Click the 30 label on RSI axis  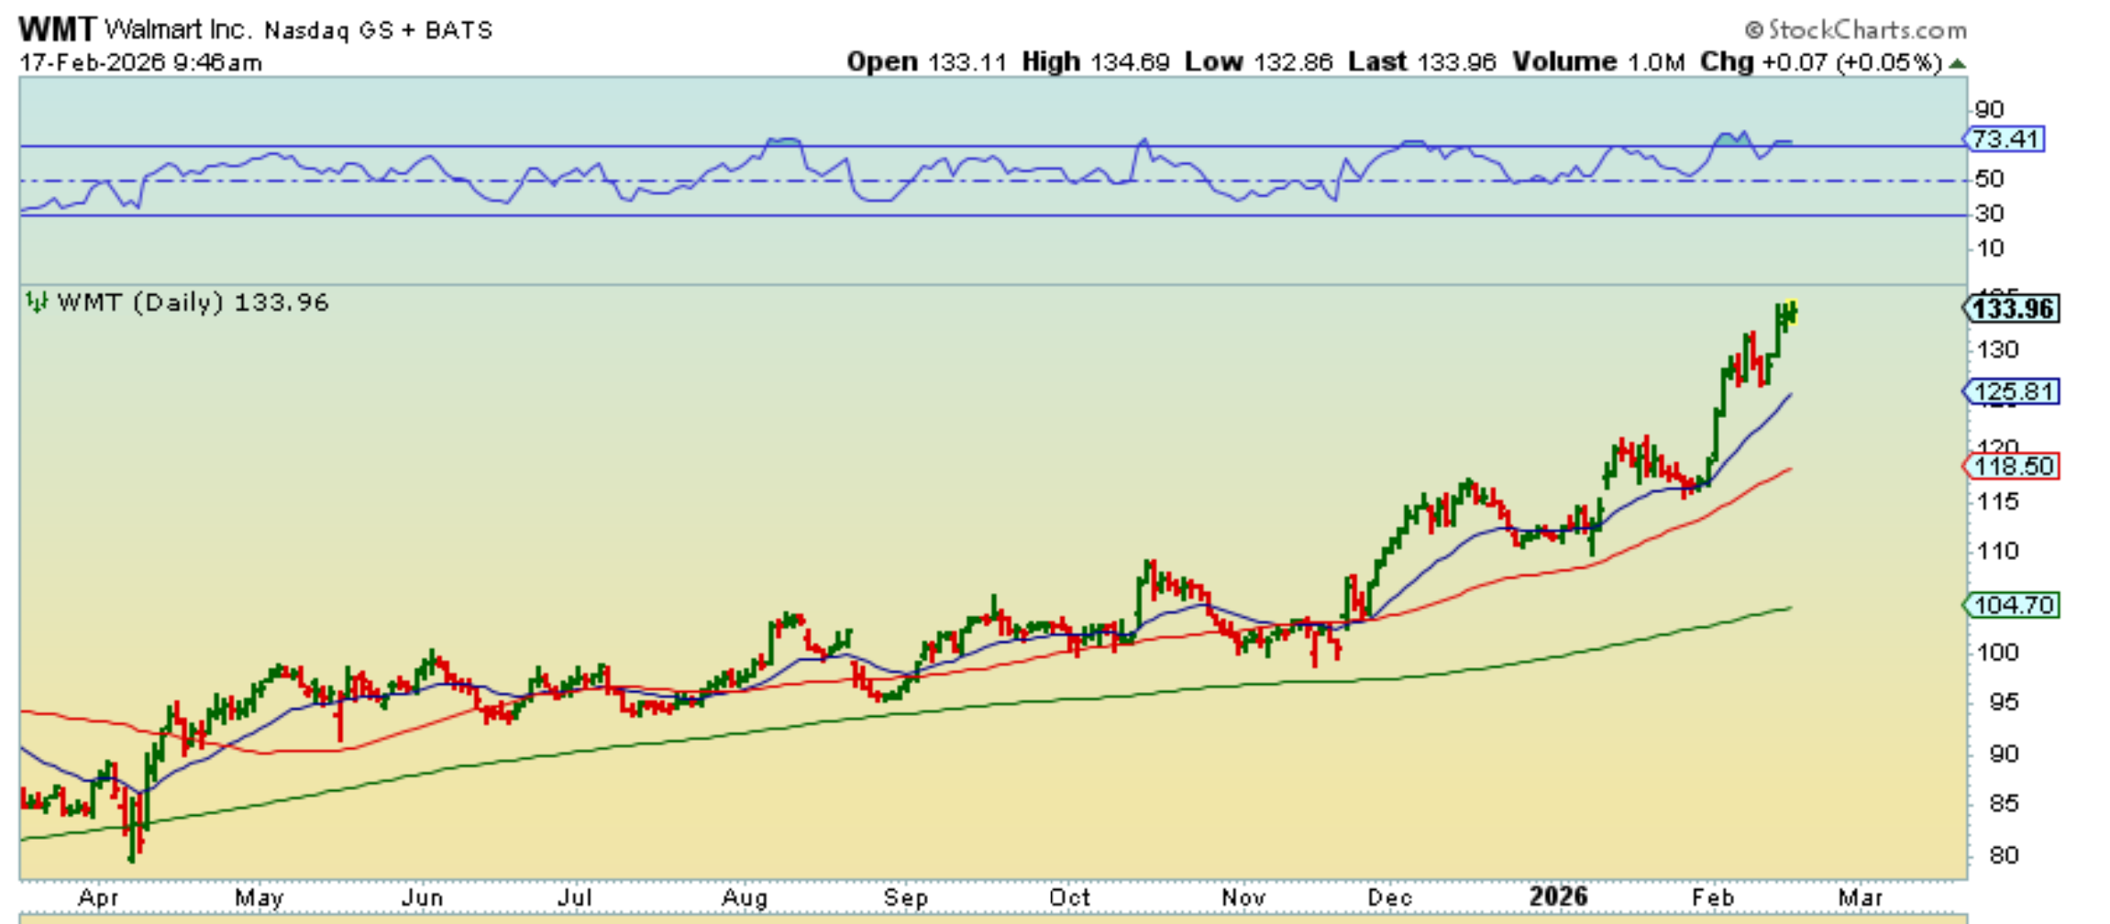click(1989, 214)
